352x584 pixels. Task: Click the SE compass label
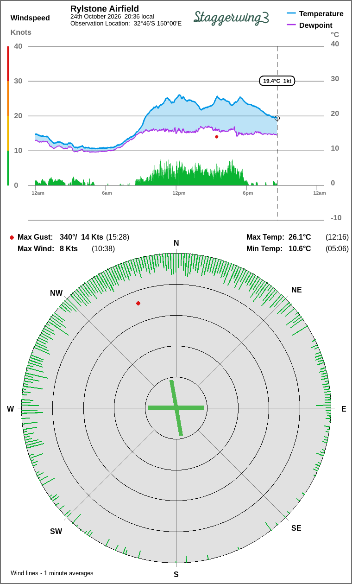(296, 528)
